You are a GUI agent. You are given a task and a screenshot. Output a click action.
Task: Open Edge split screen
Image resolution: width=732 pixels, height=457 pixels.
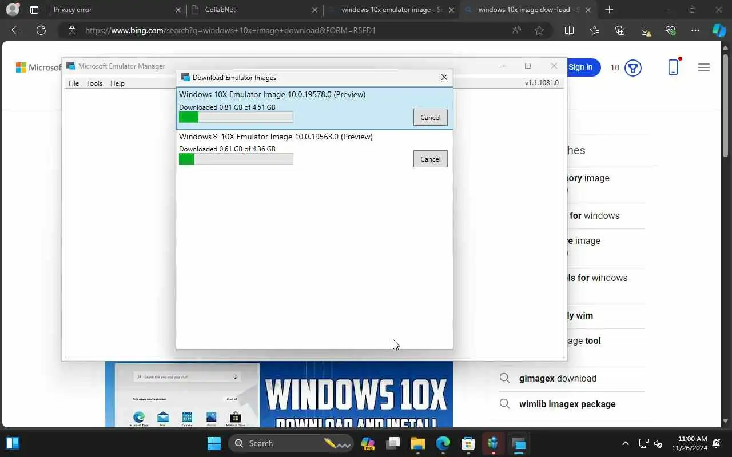pyautogui.click(x=569, y=30)
